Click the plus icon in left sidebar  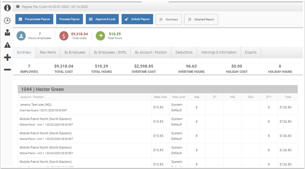point(7,57)
